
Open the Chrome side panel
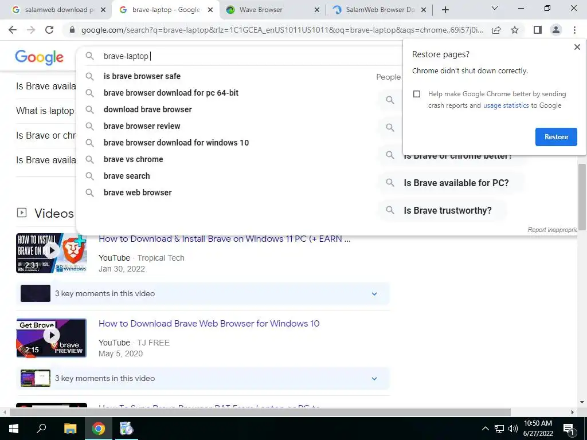[538, 30]
